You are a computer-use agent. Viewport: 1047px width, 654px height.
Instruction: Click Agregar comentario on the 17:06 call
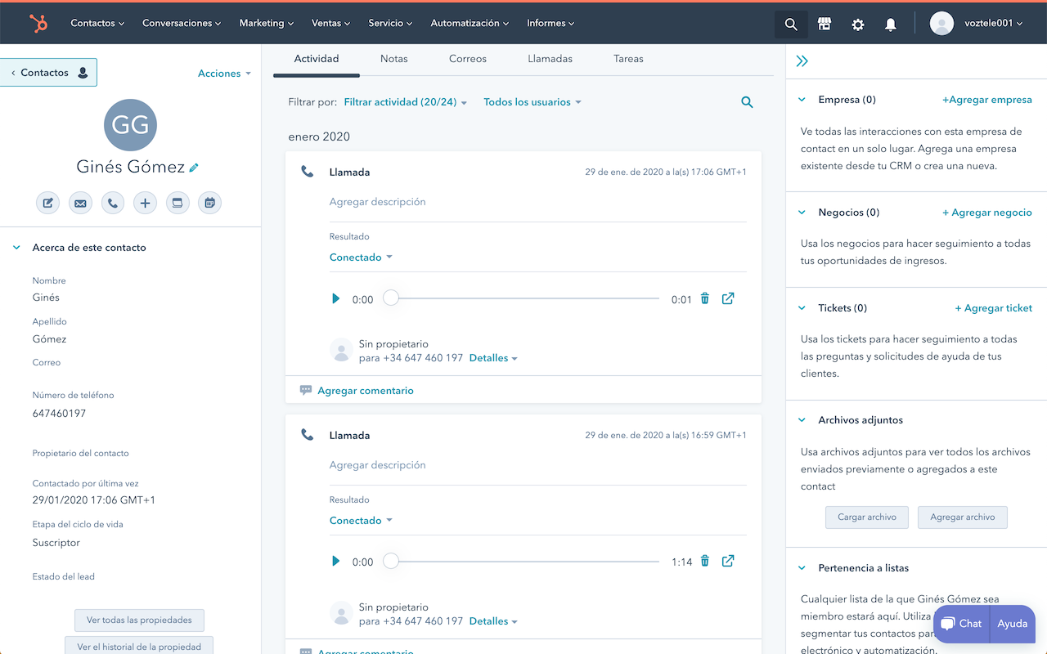pos(366,391)
